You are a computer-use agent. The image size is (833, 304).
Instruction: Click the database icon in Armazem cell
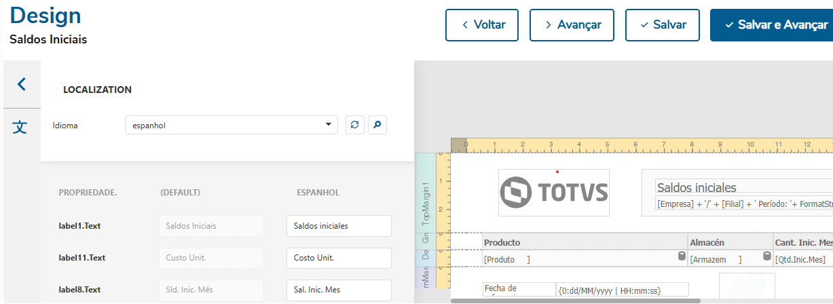[x=766, y=256]
